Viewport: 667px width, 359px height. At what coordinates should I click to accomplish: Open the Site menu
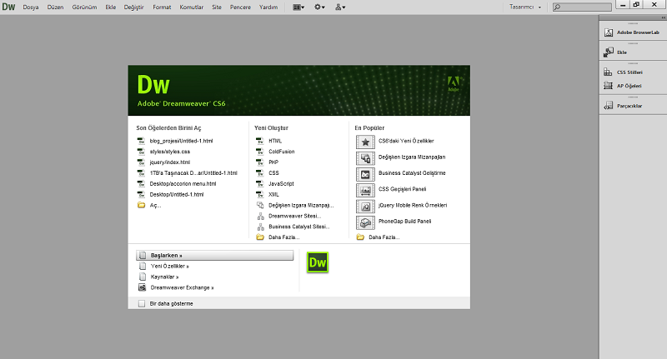point(217,7)
